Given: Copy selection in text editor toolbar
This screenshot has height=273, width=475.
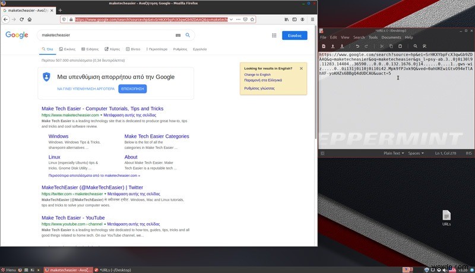Looking at the screenshot, I should pyautogui.click(x=391, y=46).
